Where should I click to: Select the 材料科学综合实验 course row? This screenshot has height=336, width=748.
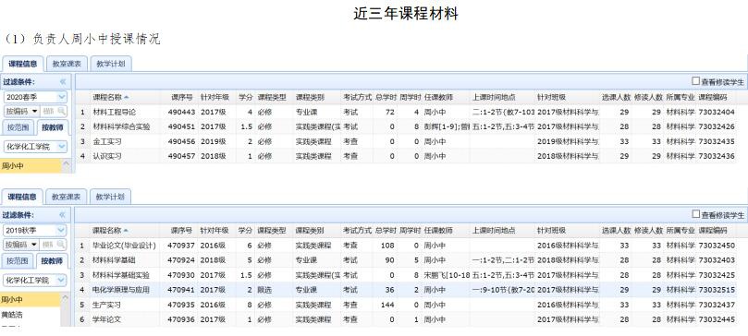[x=407, y=127]
